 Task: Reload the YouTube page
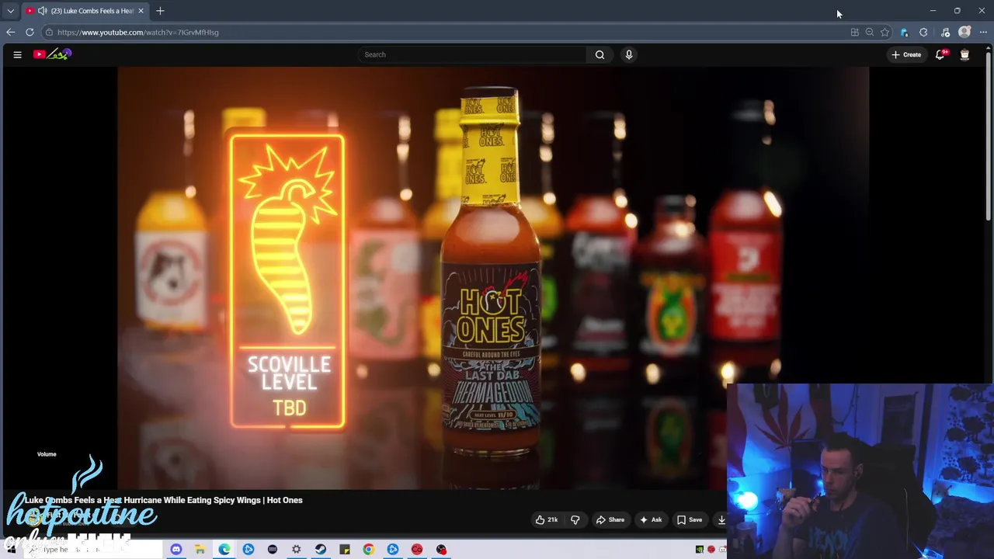(30, 32)
